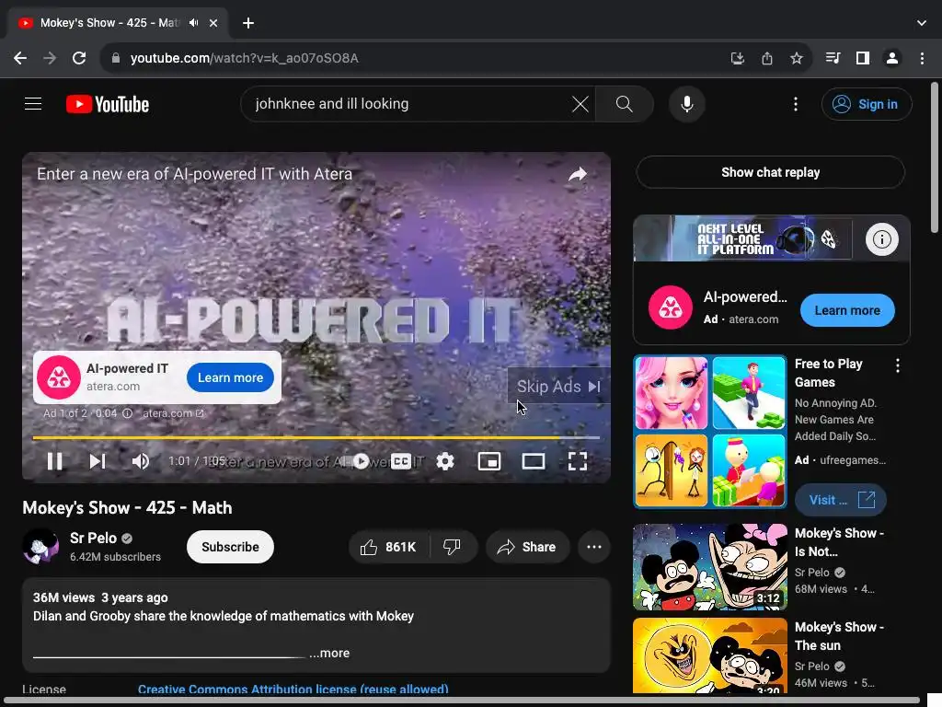Image resolution: width=942 pixels, height=707 pixels.
Task: Open the Sr Pelo channel name link
Action: [93, 538]
